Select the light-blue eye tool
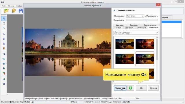Image resolution: width=185 pixels, height=104 pixels. (4, 59)
